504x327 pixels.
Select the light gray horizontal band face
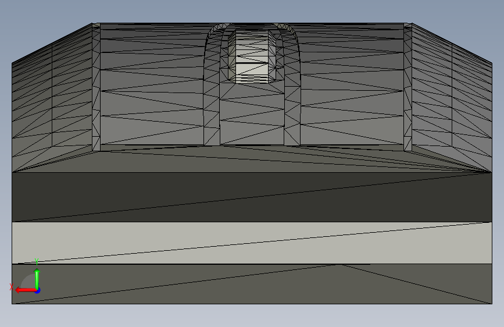[252, 243]
